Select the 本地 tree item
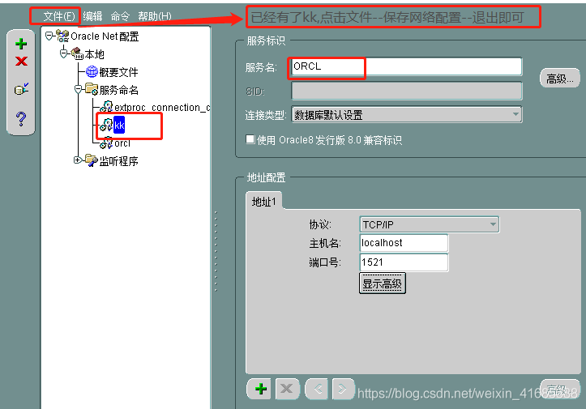The image size is (586, 409). [94, 54]
